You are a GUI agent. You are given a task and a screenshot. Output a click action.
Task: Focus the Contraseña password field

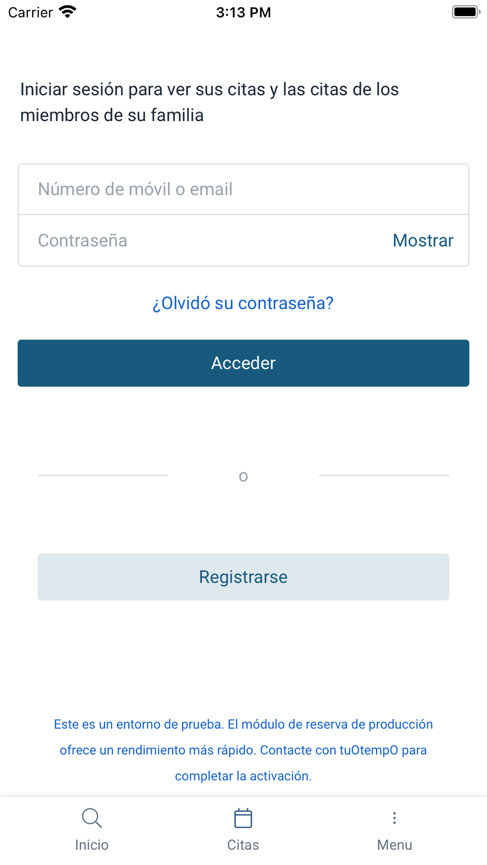point(205,240)
